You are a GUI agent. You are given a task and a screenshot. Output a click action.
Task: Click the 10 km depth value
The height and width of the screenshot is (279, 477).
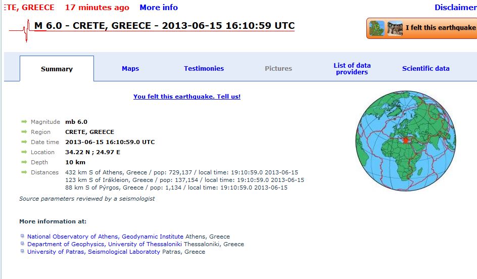pyautogui.click(x=75, y=162)
